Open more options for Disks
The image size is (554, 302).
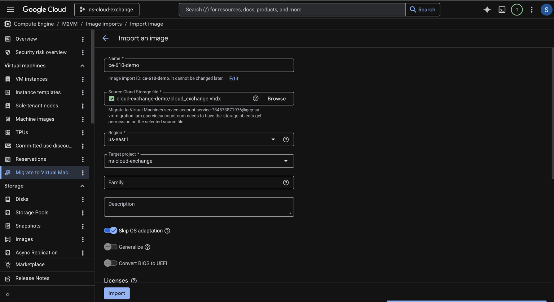coord(83,199)
